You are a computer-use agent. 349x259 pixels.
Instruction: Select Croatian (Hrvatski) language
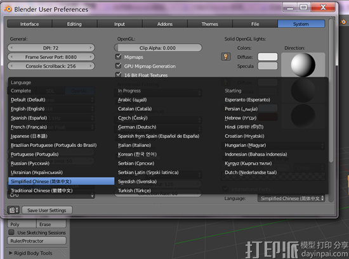[275, 136]
